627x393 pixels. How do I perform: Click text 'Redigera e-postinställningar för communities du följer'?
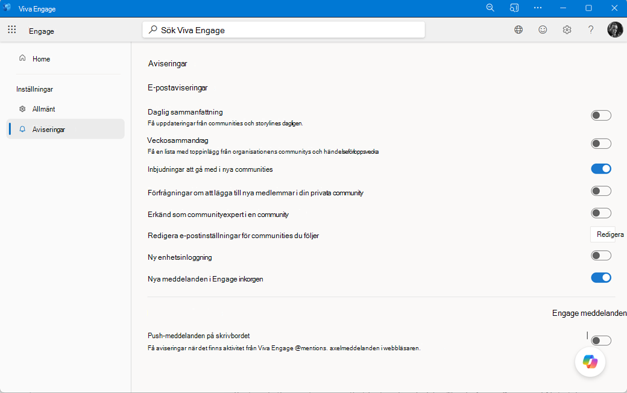pyautogui.click(x=233, y=236)
